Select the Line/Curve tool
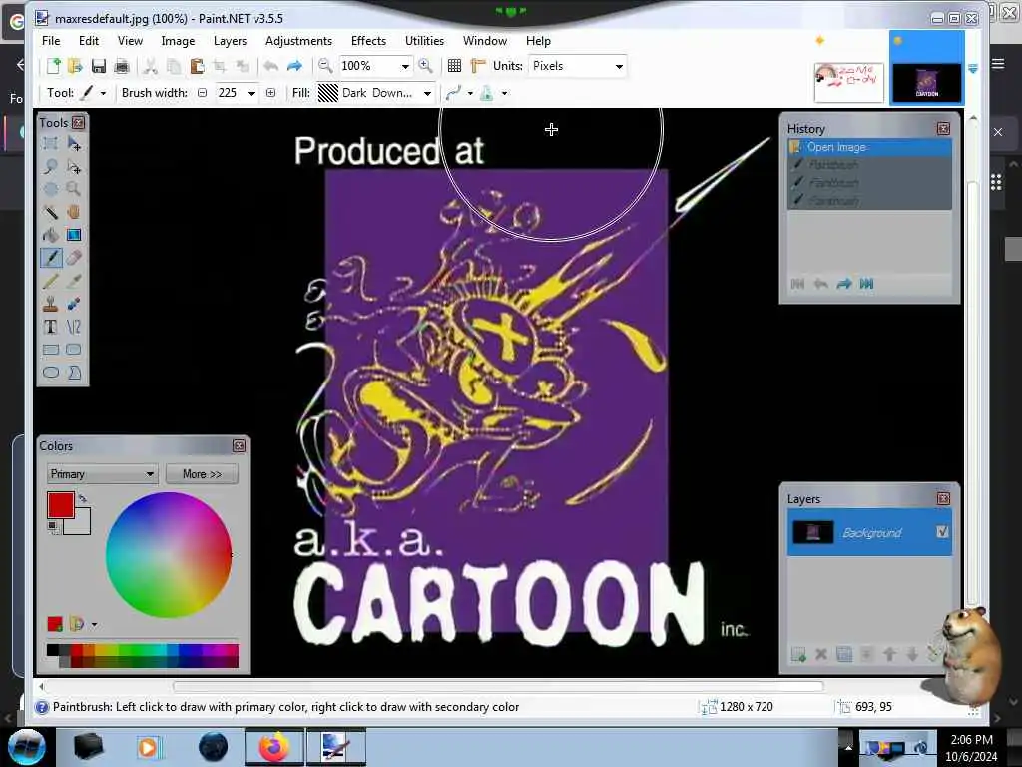The height and width of the screenshot is (767, 1022). click(74, 327)
